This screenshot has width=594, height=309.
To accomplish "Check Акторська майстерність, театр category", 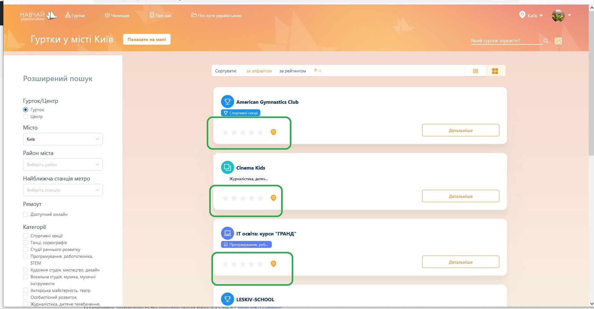I will coord(26,290).
